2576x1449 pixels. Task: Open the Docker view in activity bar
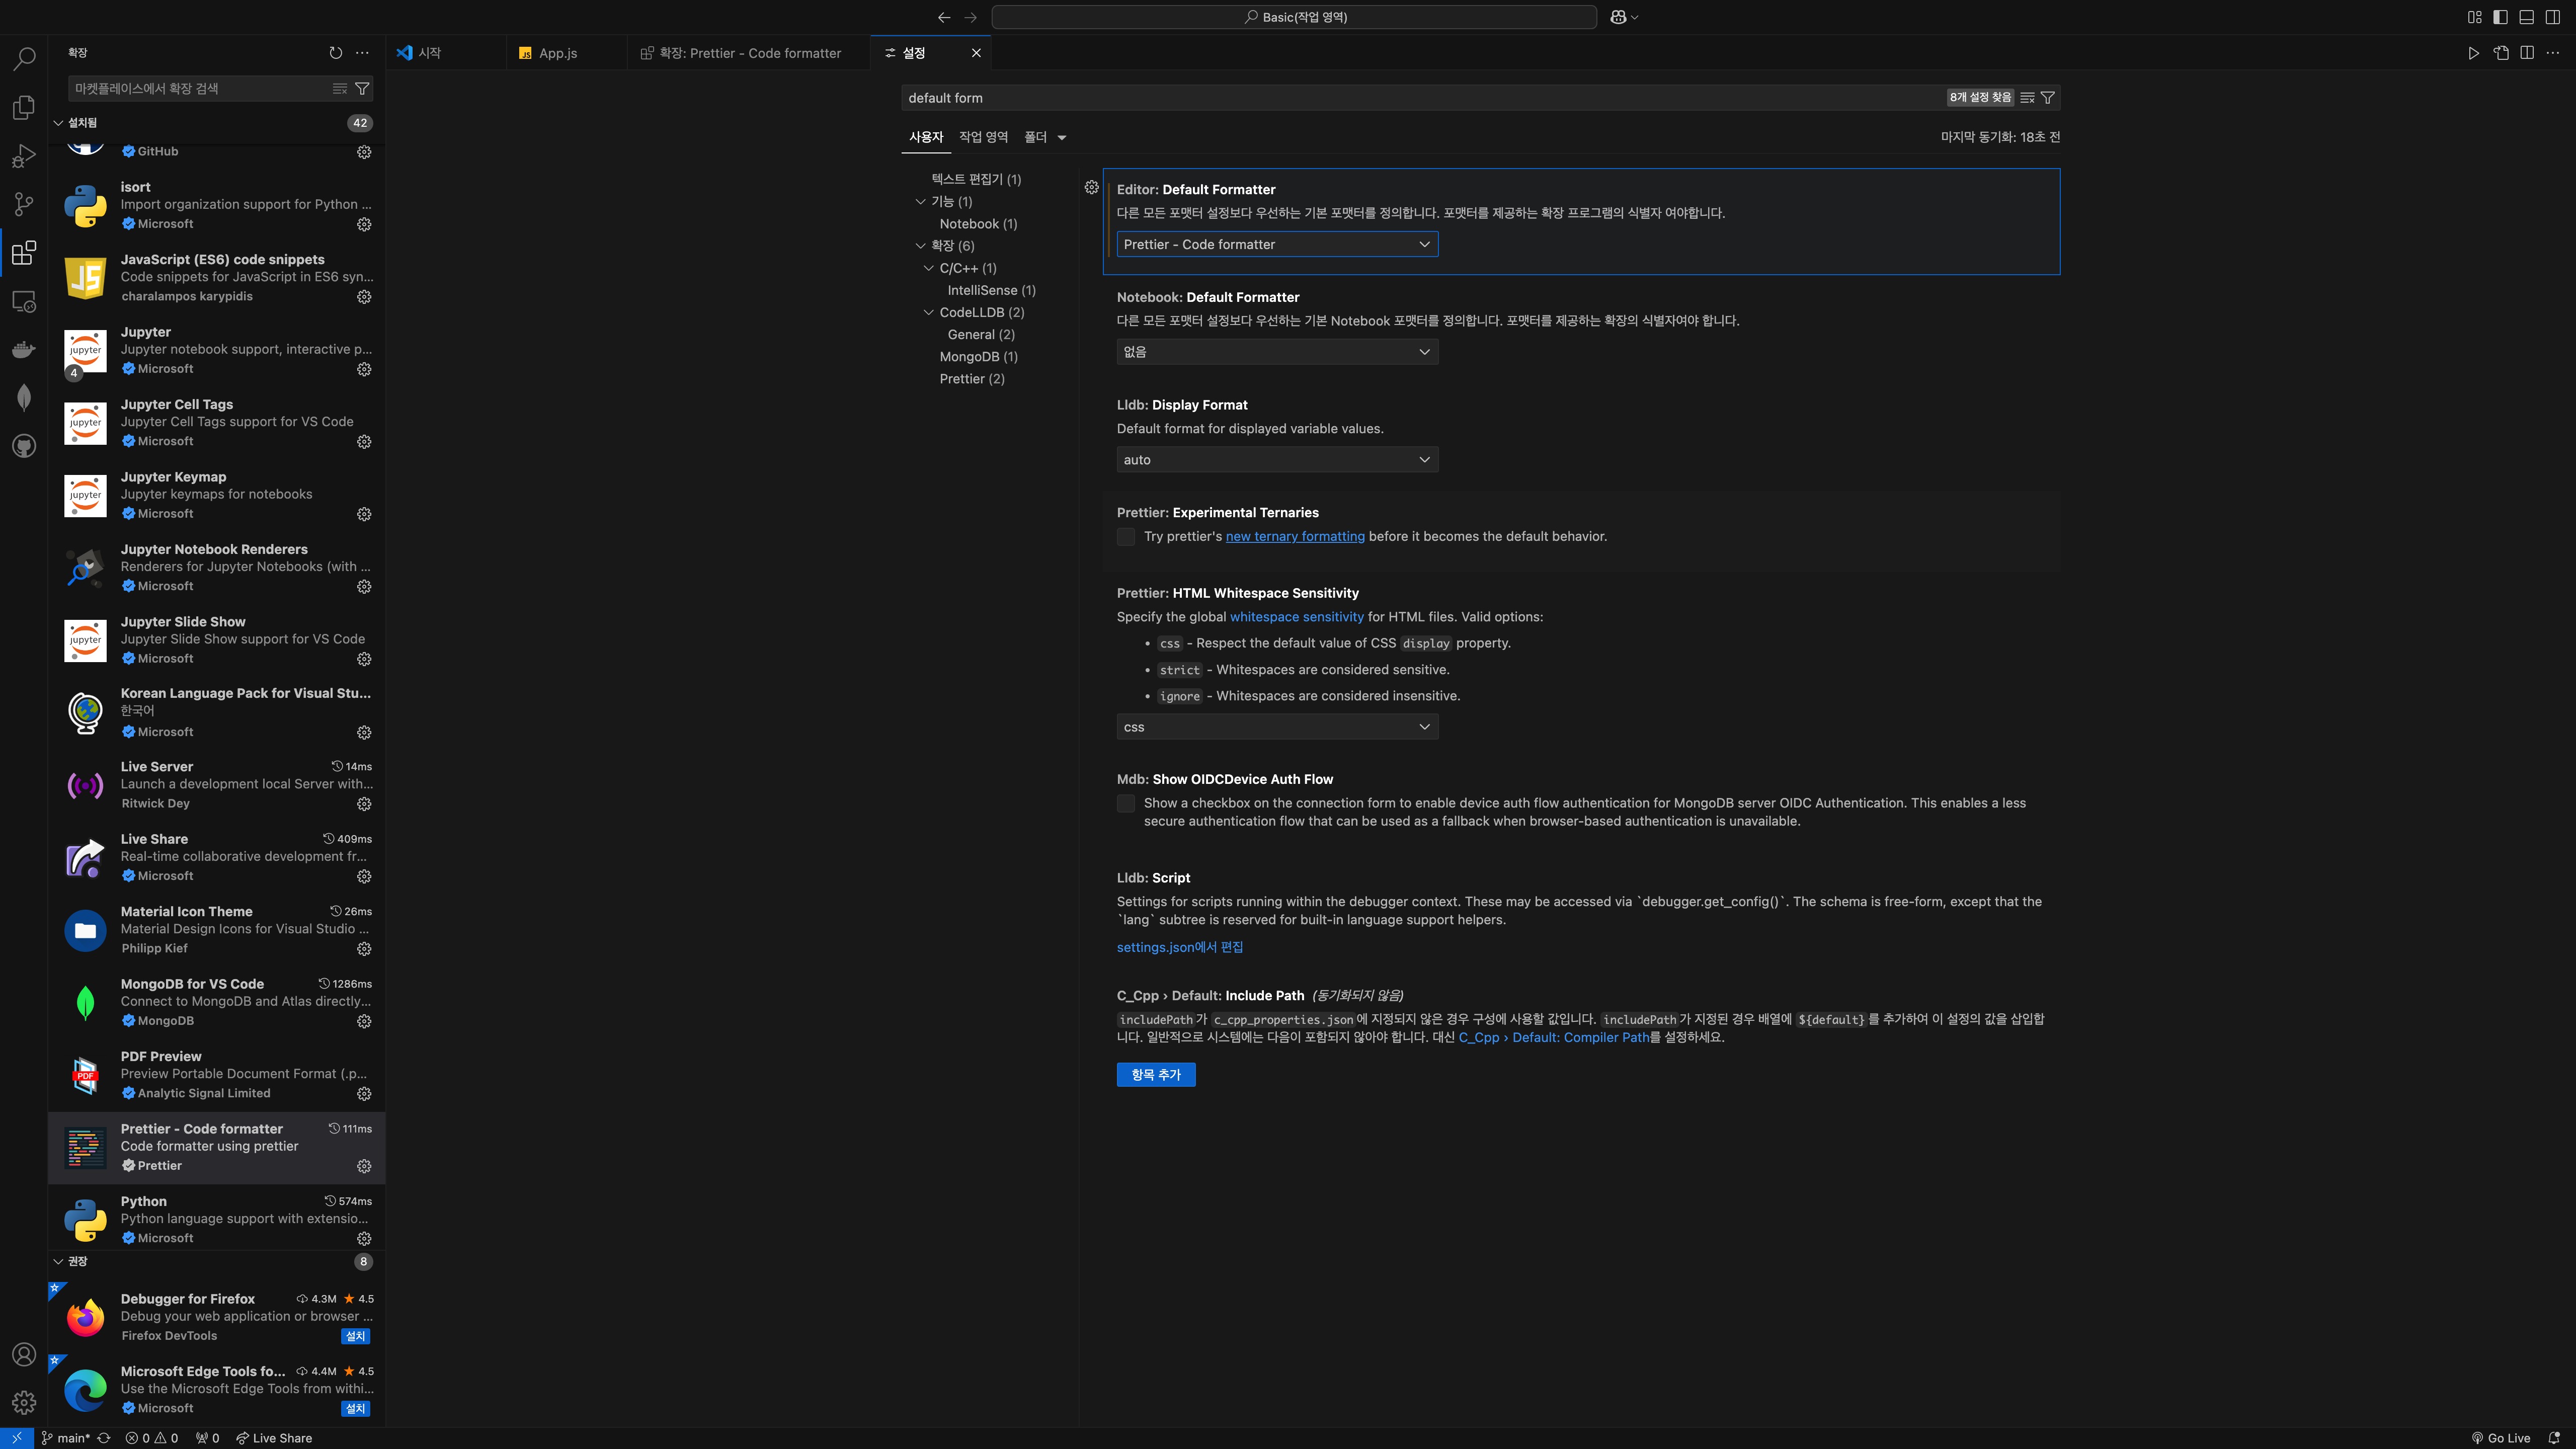point(24,349)
